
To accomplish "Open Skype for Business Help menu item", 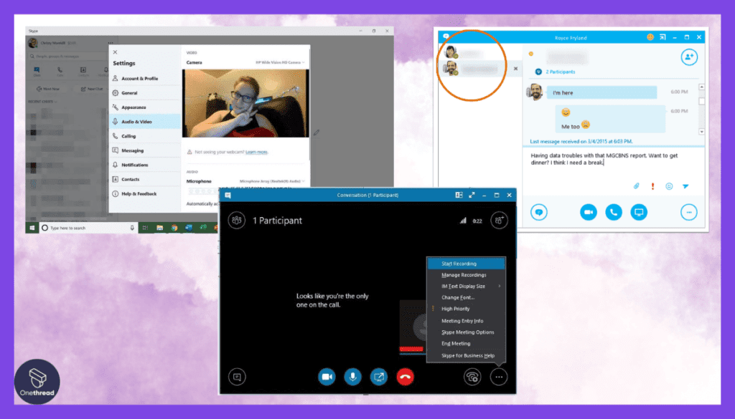I will pos(467,355).
